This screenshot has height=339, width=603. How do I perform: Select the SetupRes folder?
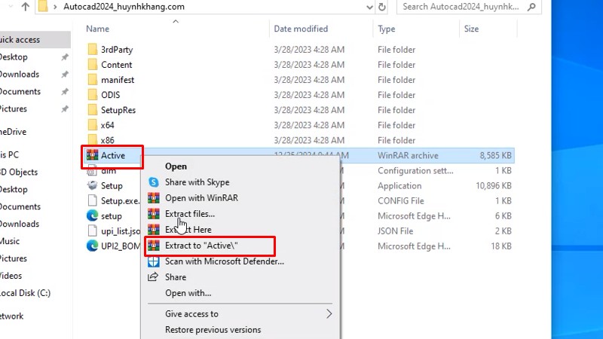(118, 110)
